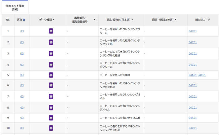The image size is (219, 135).
Task: Click the 出願番号/国際登録番号 header label
Action: point(80,20)
